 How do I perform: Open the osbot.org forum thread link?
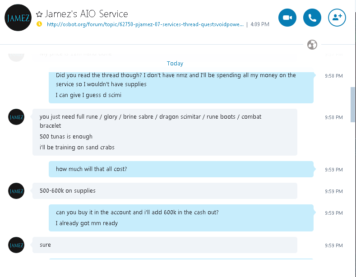click(x=145, y=24)
